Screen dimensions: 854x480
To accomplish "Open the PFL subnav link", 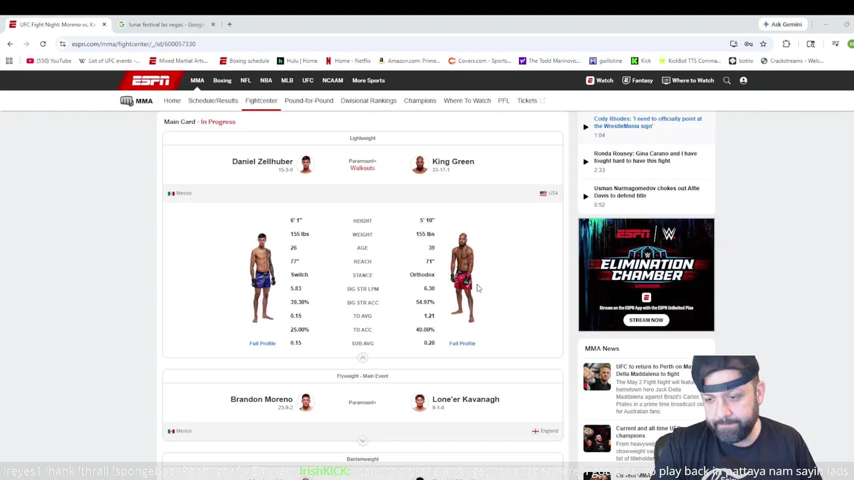I will [504, 101].
